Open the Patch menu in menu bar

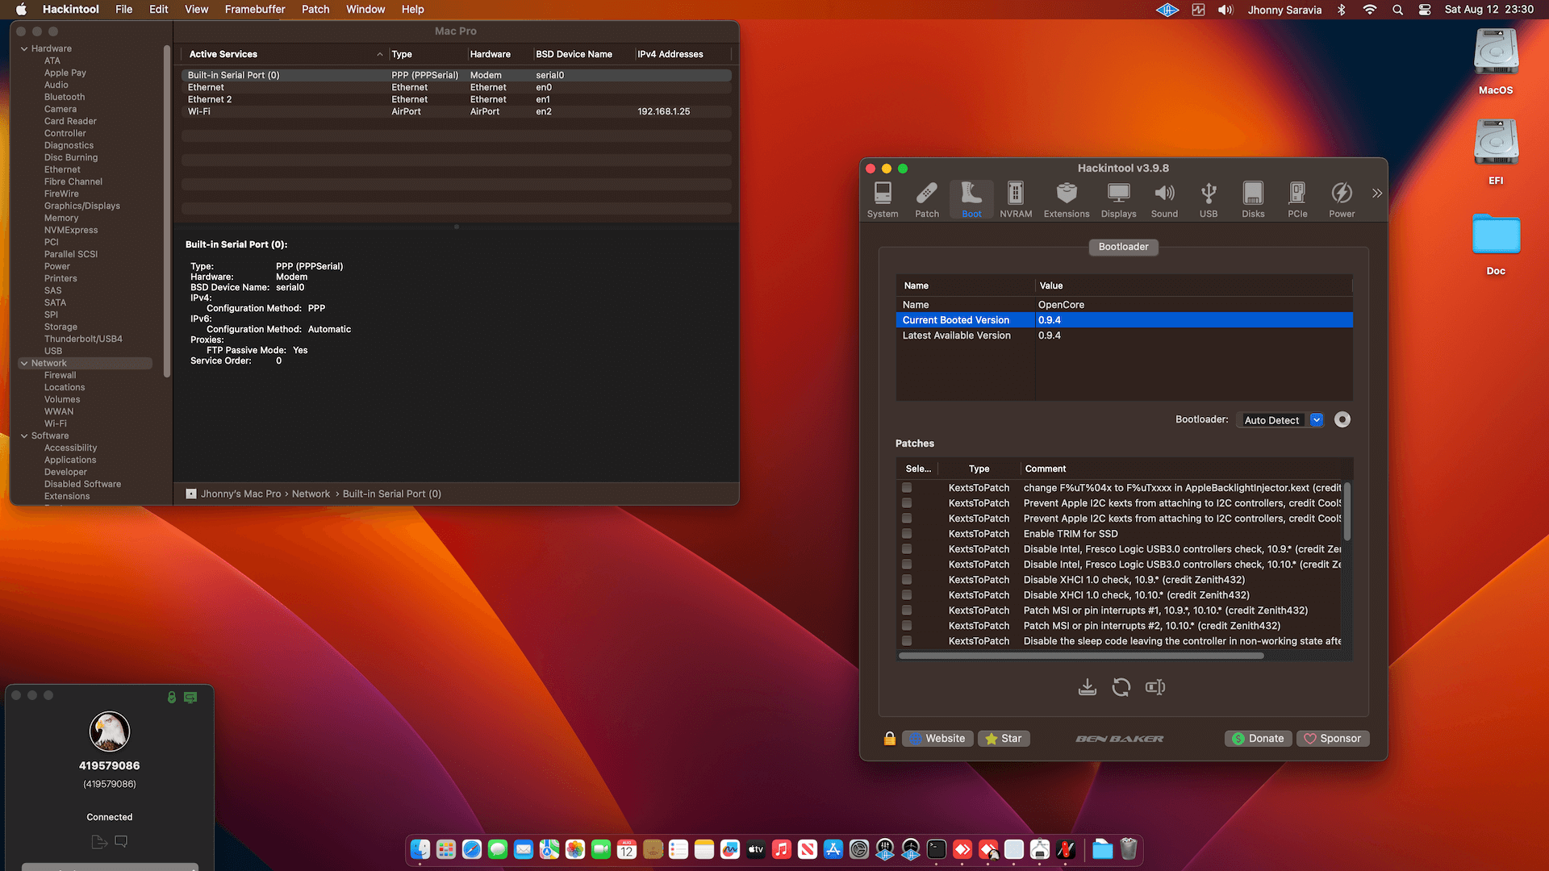coord(315,10)
